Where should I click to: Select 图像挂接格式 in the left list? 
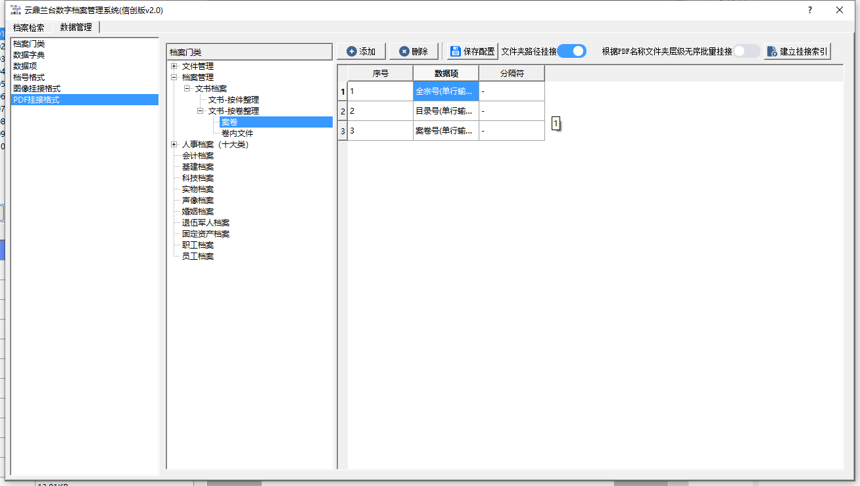coord(37,89)
